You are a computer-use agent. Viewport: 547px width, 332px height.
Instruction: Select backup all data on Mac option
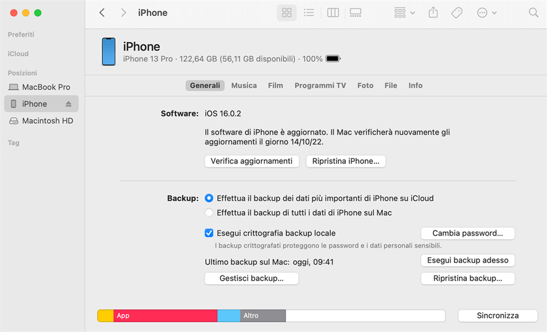pos(209,212)
